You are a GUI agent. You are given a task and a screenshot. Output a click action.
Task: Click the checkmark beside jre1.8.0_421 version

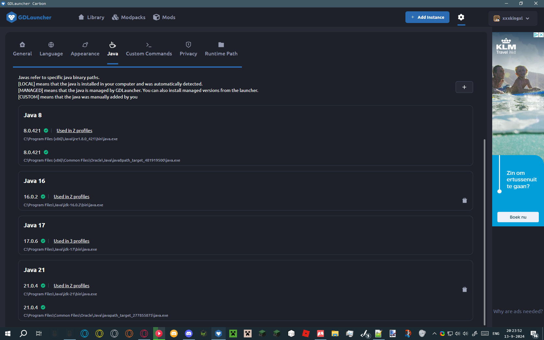[46, 130]
